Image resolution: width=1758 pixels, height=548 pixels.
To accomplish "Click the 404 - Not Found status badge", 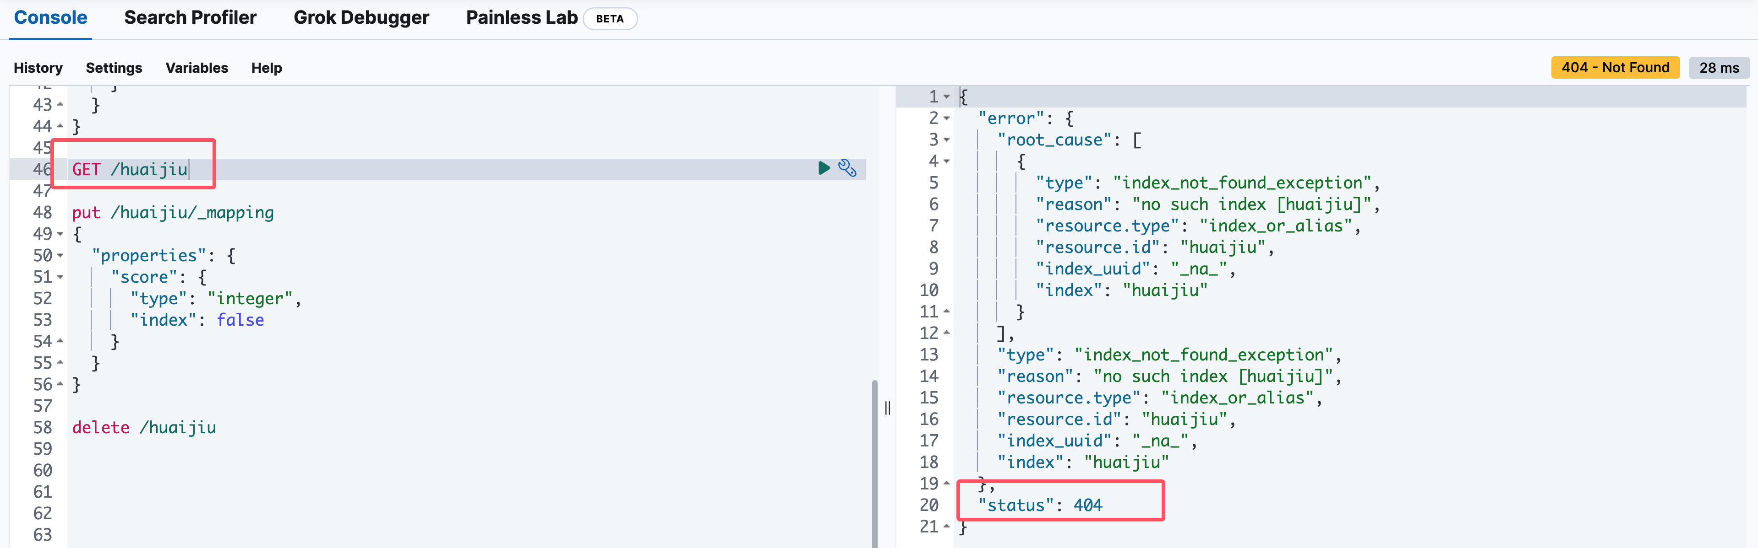I will pyautogui.click(x=1615, y=68).
